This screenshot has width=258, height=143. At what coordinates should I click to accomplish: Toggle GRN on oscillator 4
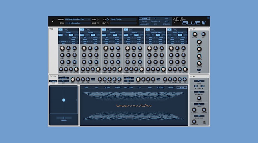point(142,35)
